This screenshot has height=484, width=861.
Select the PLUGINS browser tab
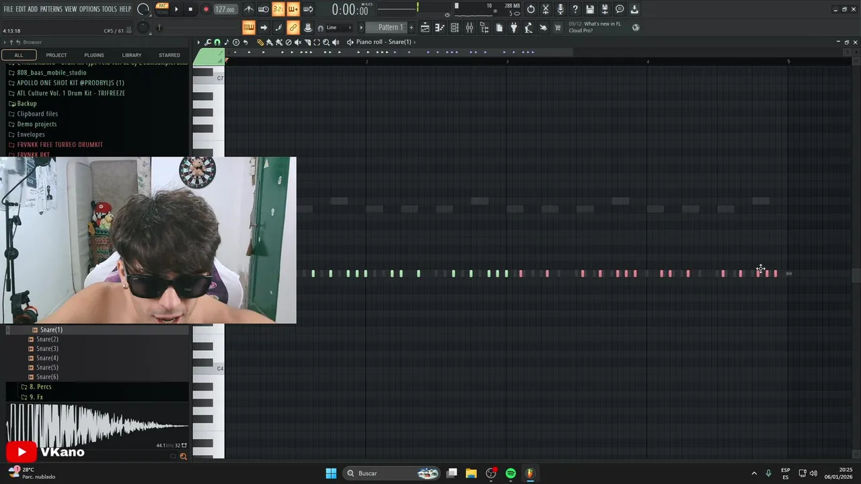(94, 55)
